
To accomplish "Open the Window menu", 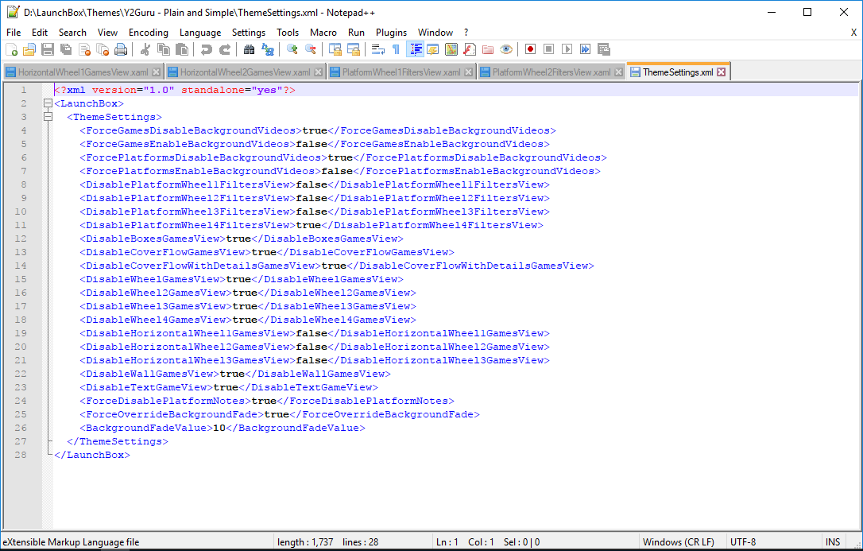I will tap(435, 33).
